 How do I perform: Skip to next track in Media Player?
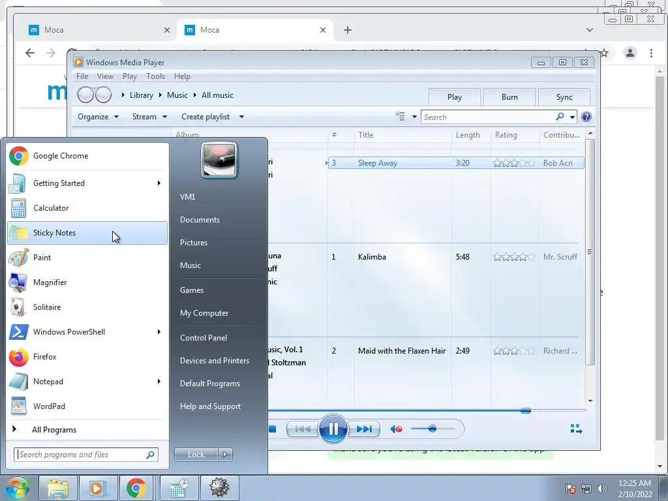364,429
